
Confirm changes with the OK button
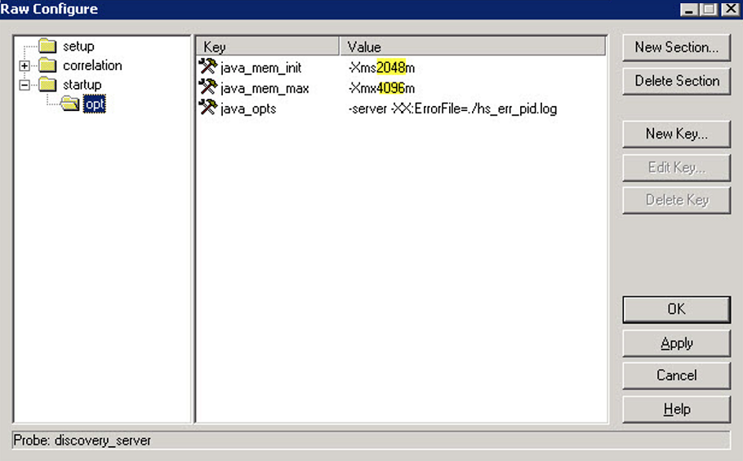point(676,309)
